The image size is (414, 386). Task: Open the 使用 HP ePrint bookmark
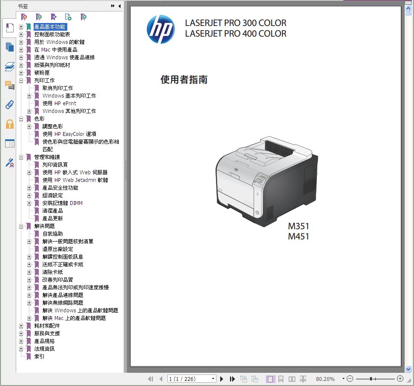[x=59, y=103]
